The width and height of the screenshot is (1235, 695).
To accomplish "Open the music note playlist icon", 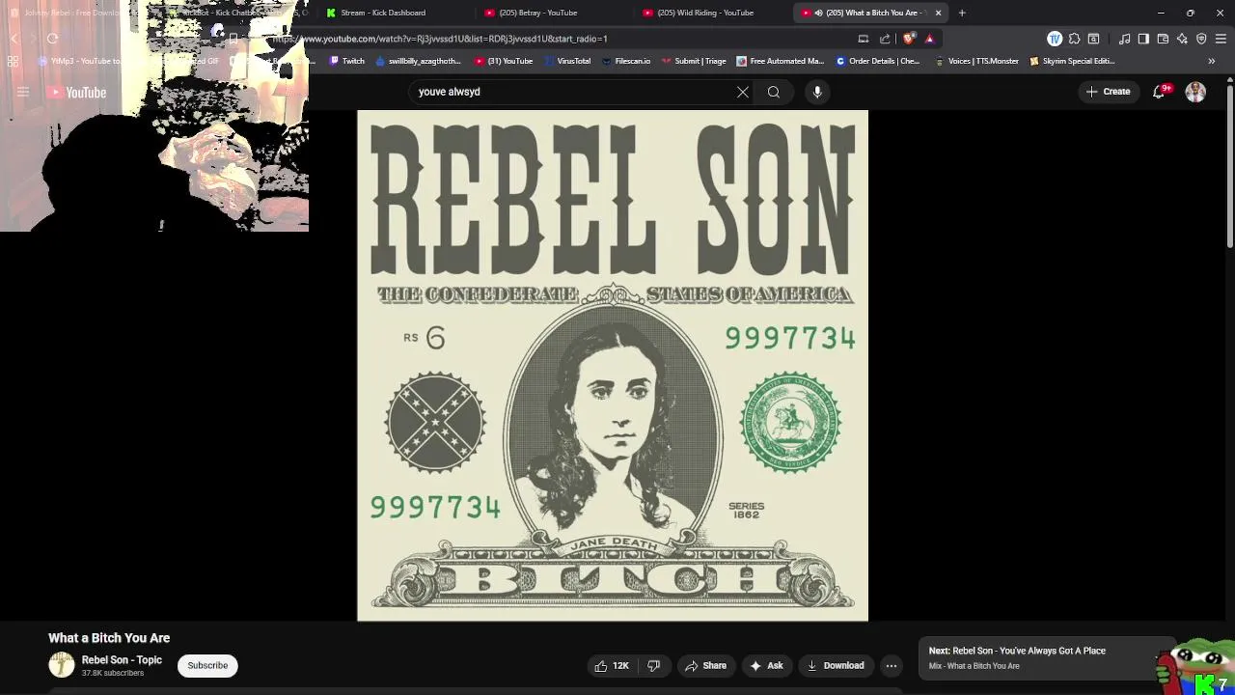I will click(x=1125, y=39).
